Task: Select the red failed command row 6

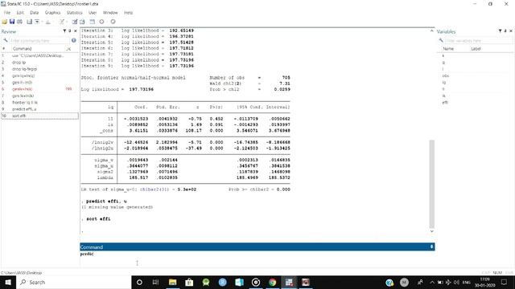Action: click(39, 89)
